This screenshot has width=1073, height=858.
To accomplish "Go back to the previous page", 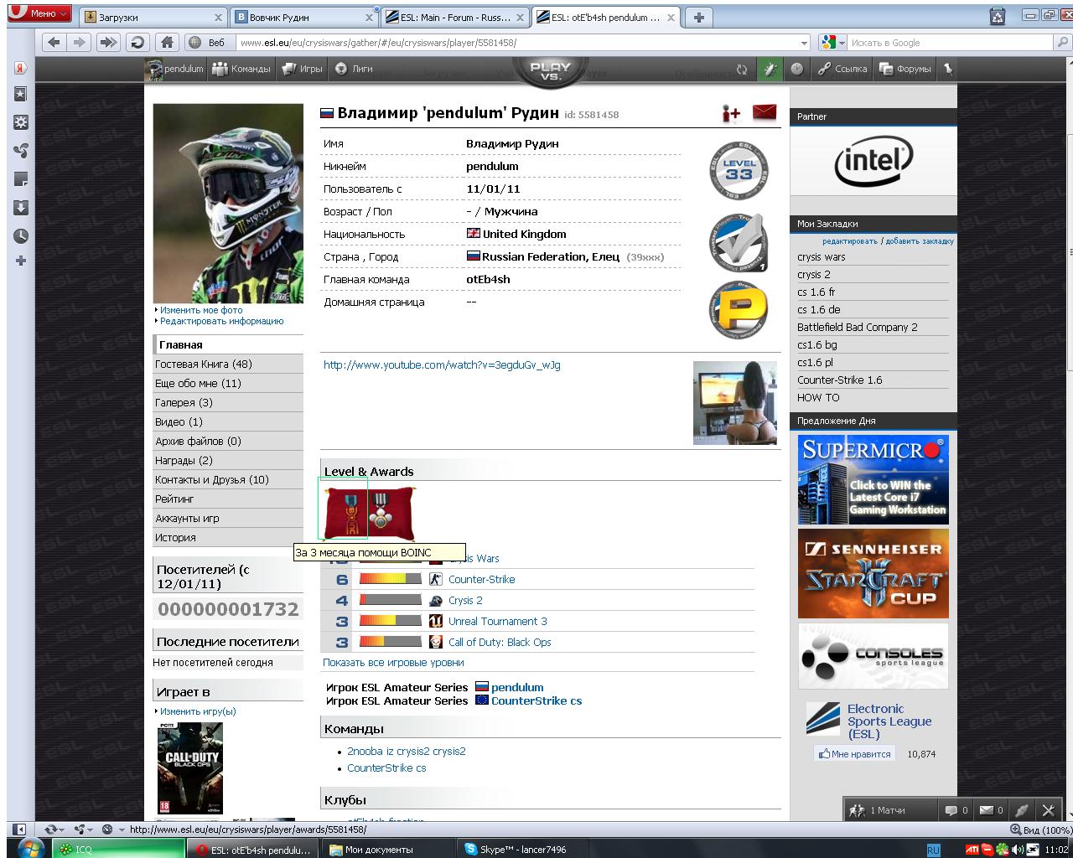I will tap(54, 42).
